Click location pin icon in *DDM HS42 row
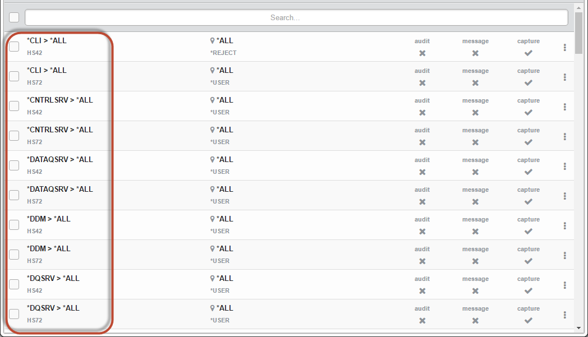The width and height of the screenshot is (588, 337). coord(213,219)
